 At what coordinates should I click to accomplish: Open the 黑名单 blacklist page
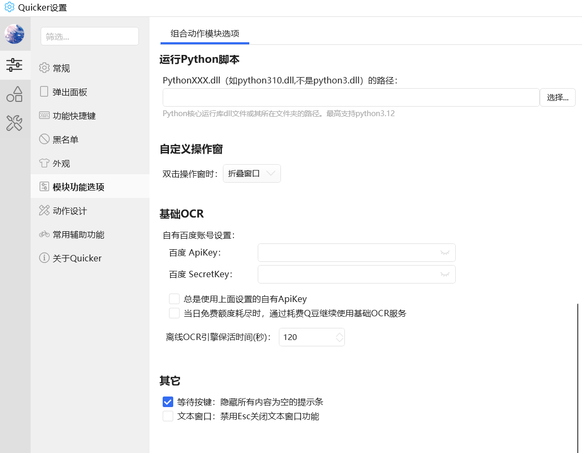[x=65, y=139]
